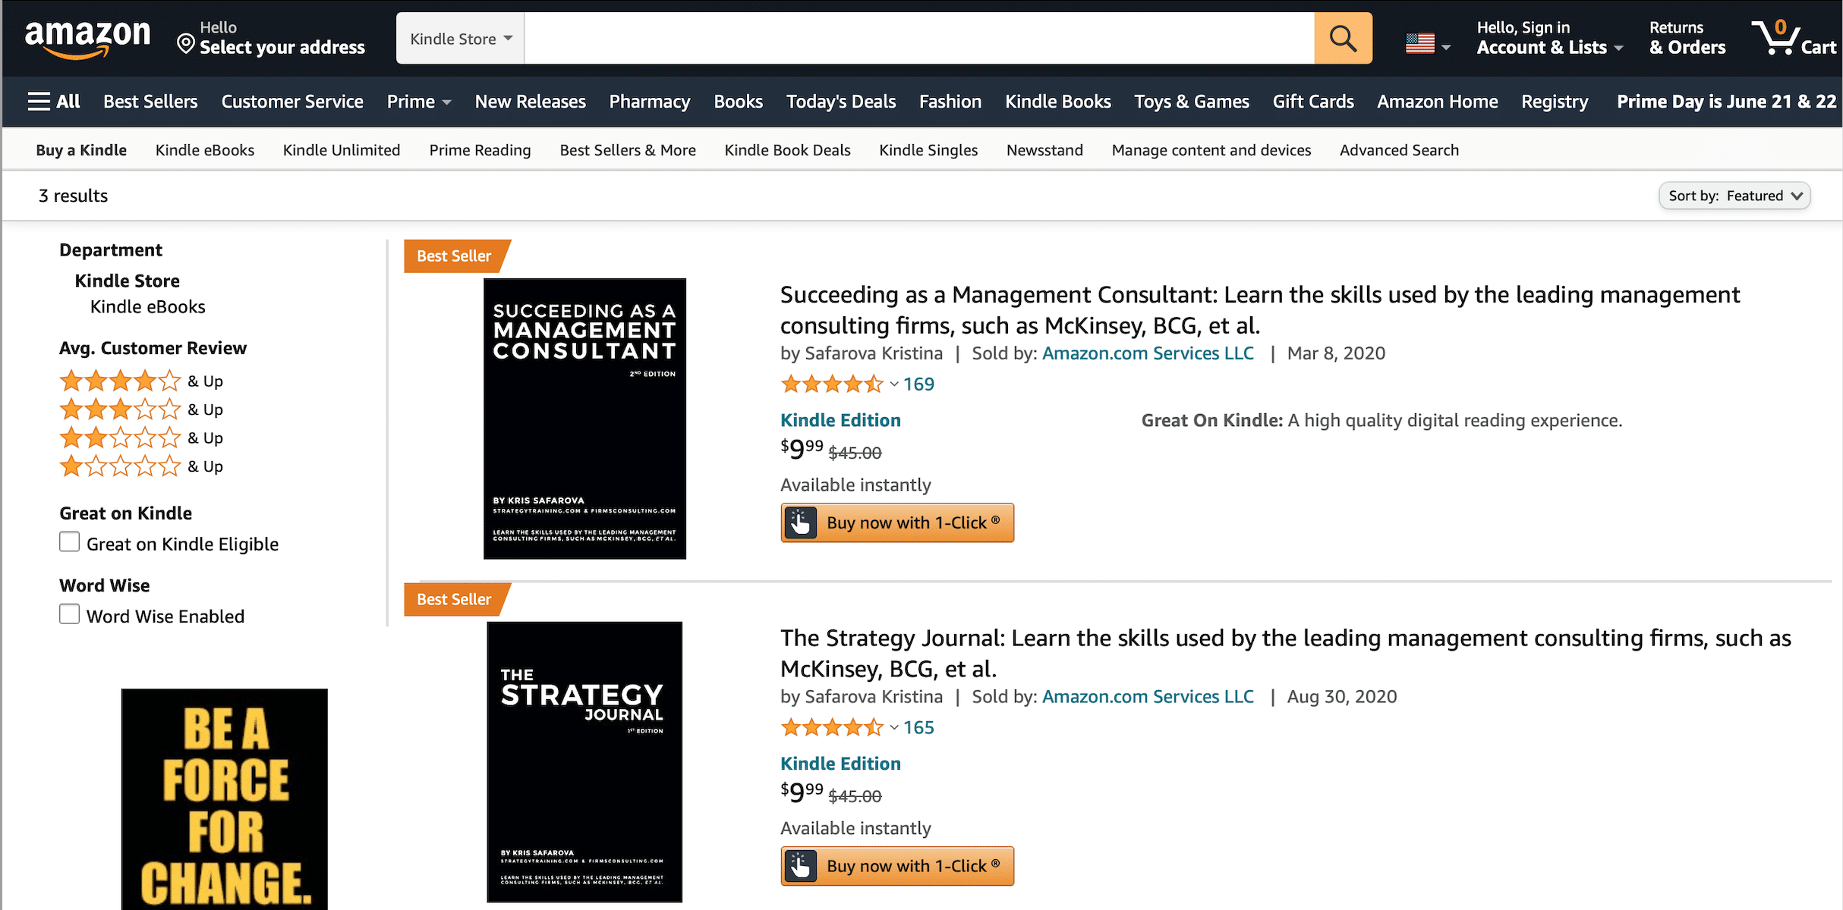The image size is (1843, 910).
Task: Check the Word Wise Enabled filter
Action: pyautogui.click(x=69, y=613)
